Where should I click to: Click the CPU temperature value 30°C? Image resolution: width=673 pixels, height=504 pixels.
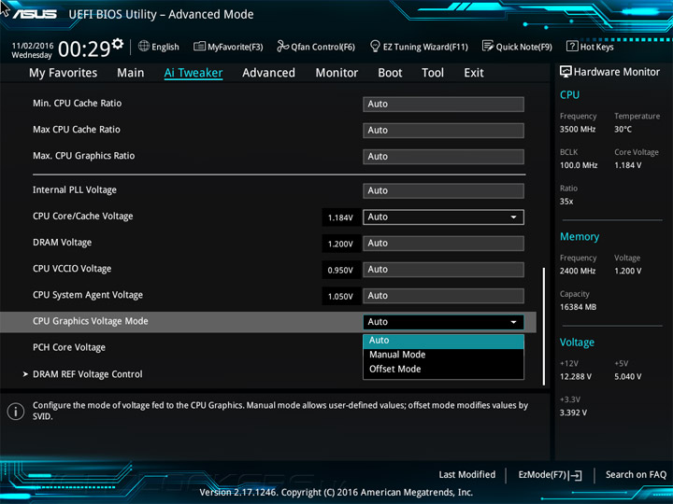coord(623,130)
